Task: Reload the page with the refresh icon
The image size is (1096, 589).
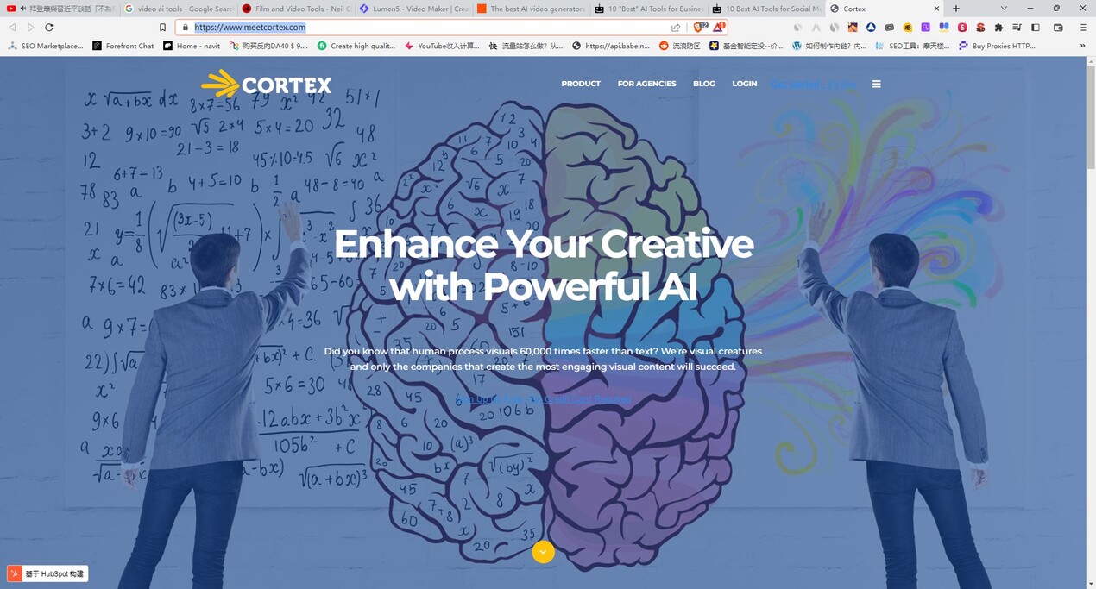Action: [49, 28]
